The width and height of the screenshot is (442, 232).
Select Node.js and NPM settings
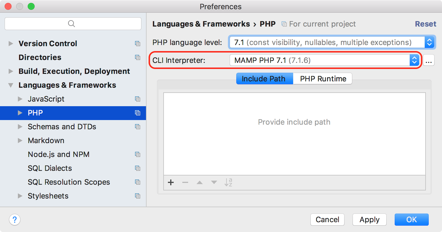click(73, 154)
